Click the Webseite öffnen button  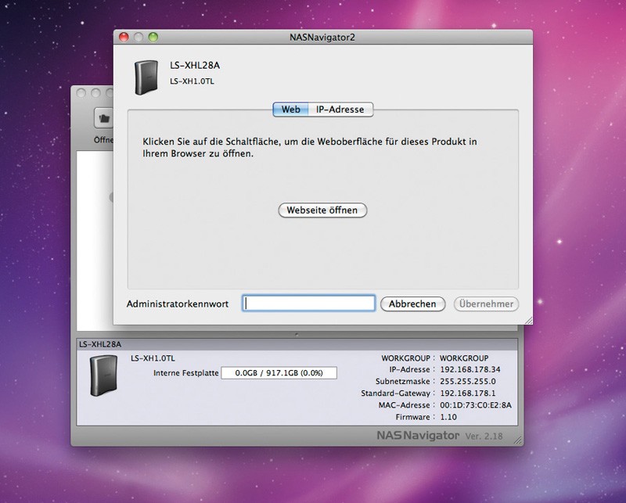pyautogui.click(x=322, y=210)
